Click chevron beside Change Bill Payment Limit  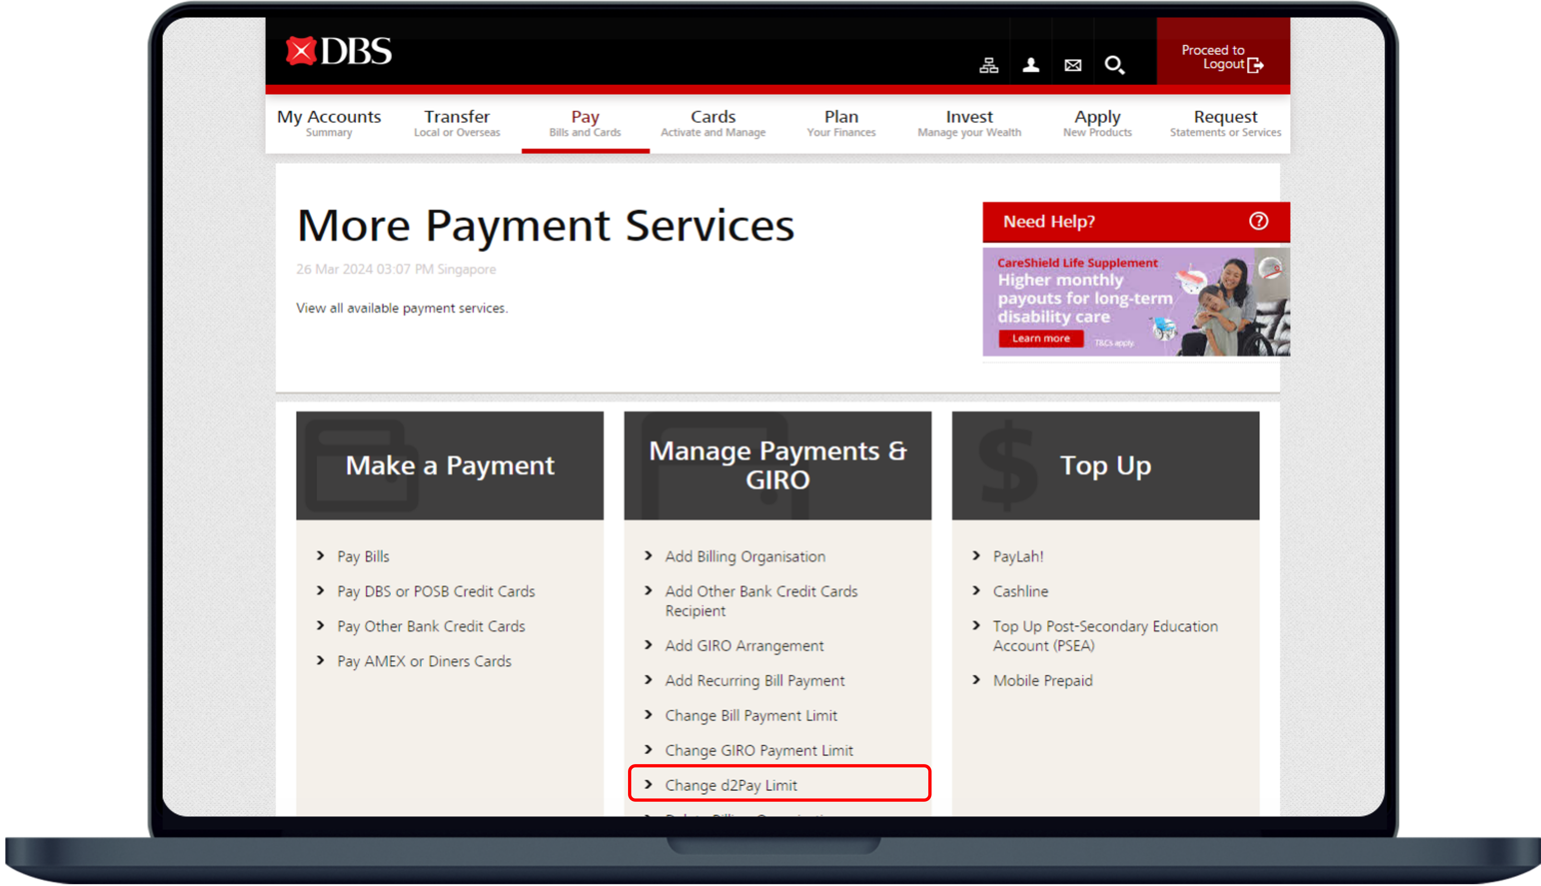[x=648, y=715]
